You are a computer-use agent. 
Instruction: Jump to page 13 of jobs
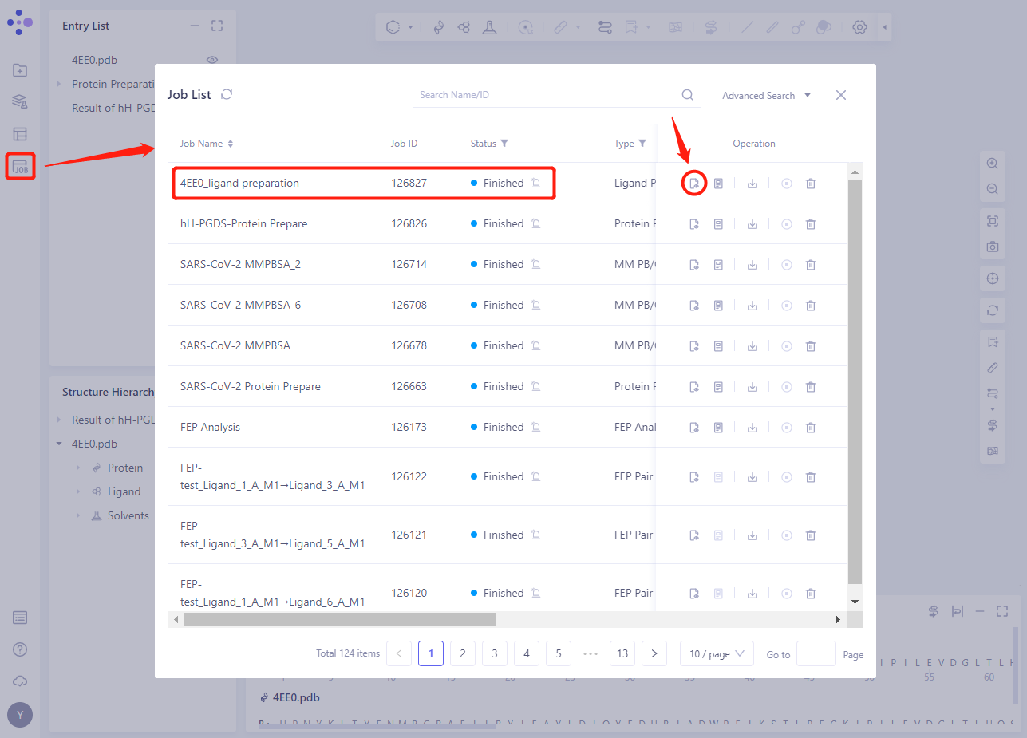[x=622, y=653]
